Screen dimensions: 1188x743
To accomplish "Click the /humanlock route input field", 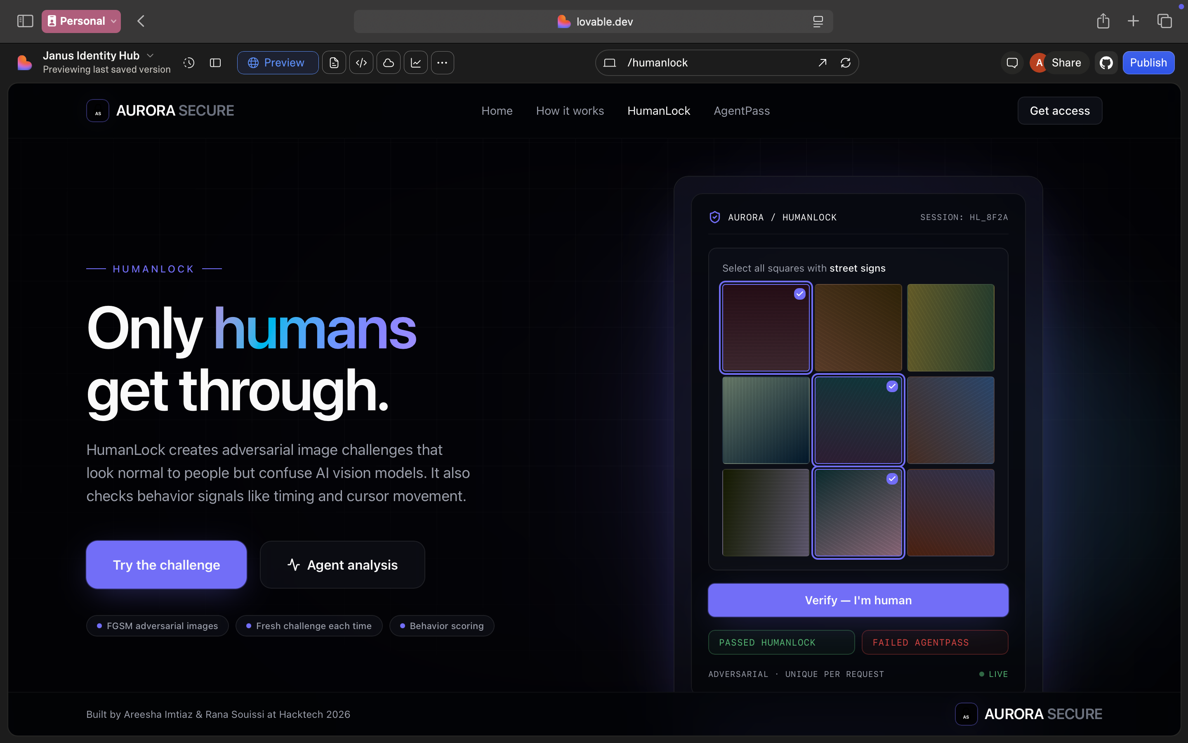I will [x=712, y=63].
